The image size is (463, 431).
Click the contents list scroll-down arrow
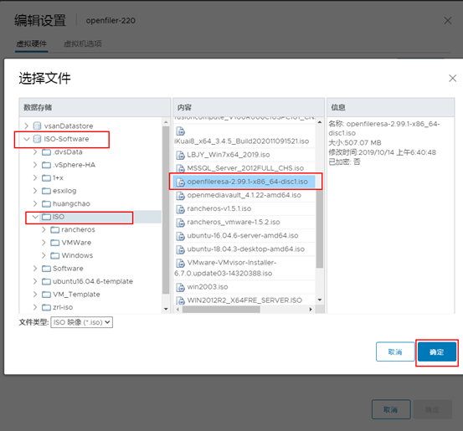pos(320,300)
